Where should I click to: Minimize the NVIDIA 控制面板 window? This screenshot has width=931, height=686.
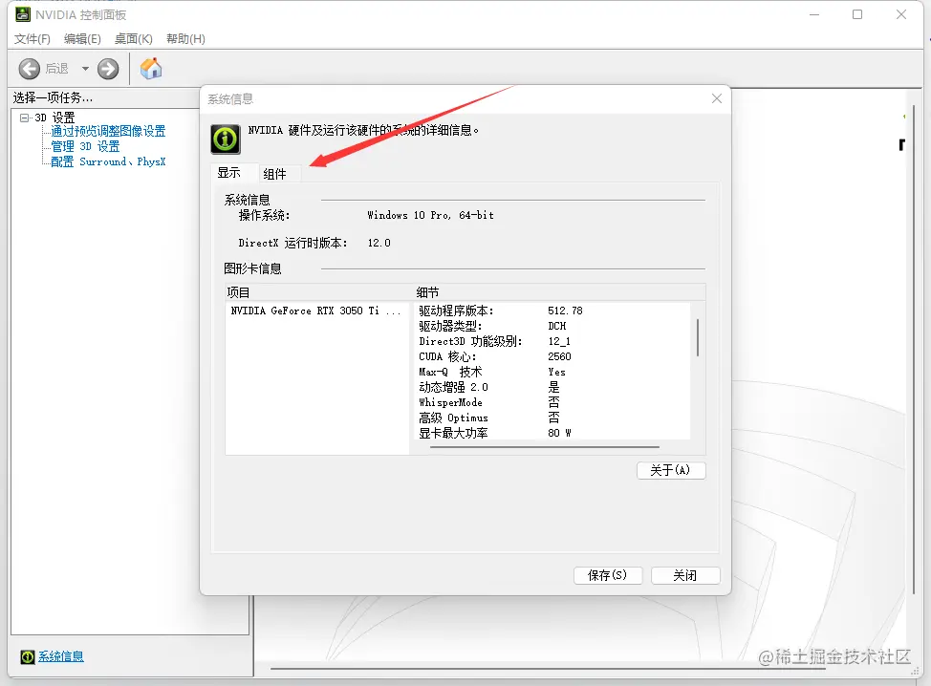click(814, 14)
